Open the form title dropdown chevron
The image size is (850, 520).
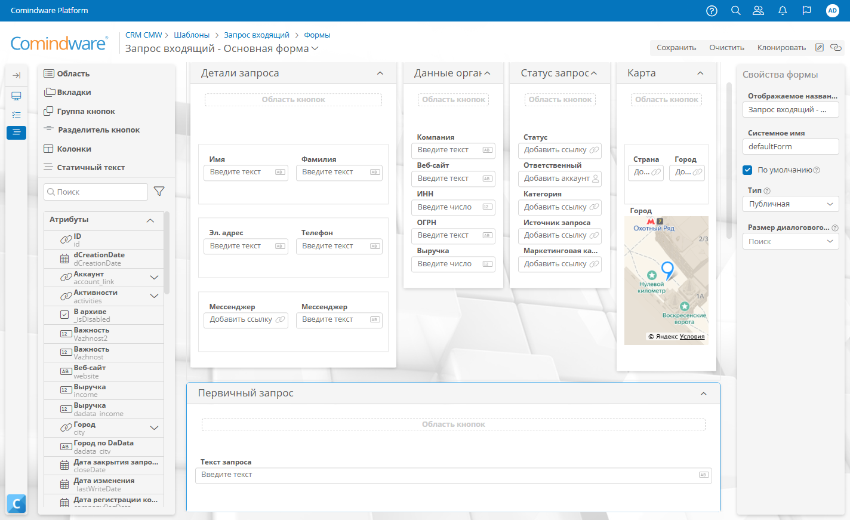coord(315,49)
